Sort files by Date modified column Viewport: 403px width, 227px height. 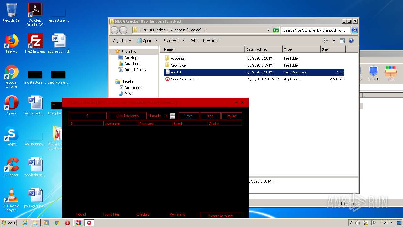tap(264, 49)
